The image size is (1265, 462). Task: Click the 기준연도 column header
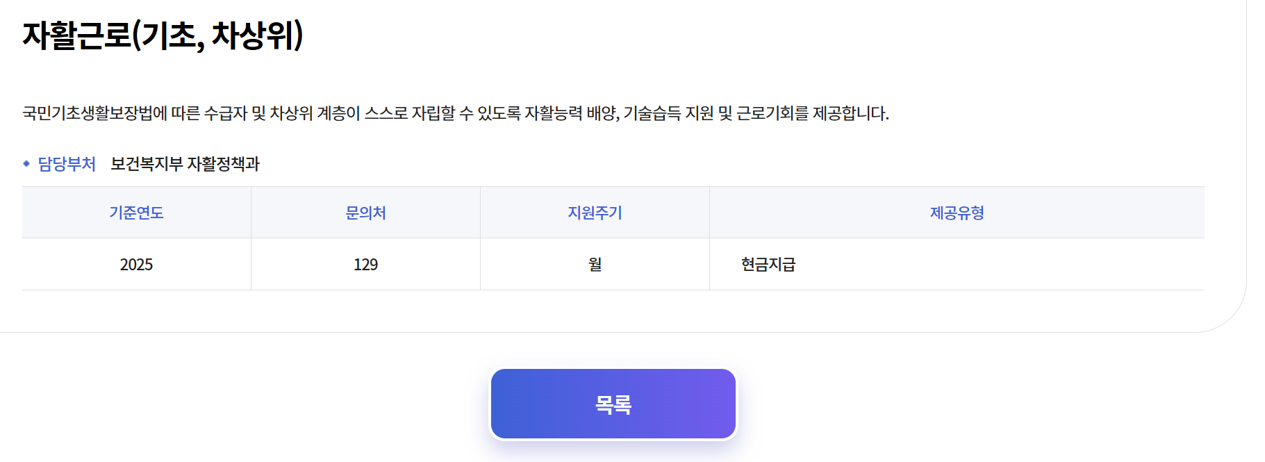(136, 213)
